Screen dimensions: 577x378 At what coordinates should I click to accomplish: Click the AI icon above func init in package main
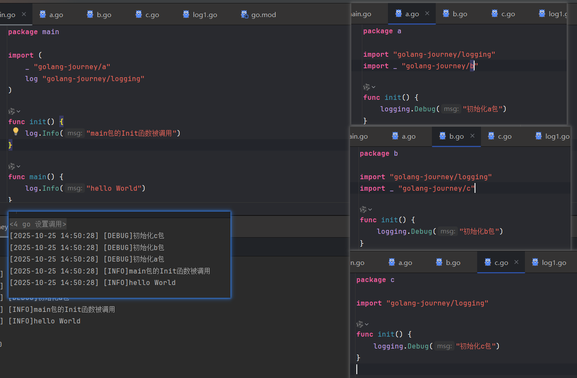pyautogui.click(x=12, y=111)
